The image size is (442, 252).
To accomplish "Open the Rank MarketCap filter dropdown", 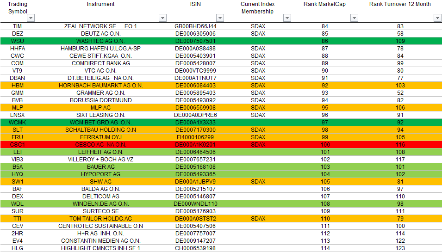I will (x=355, y=18).
